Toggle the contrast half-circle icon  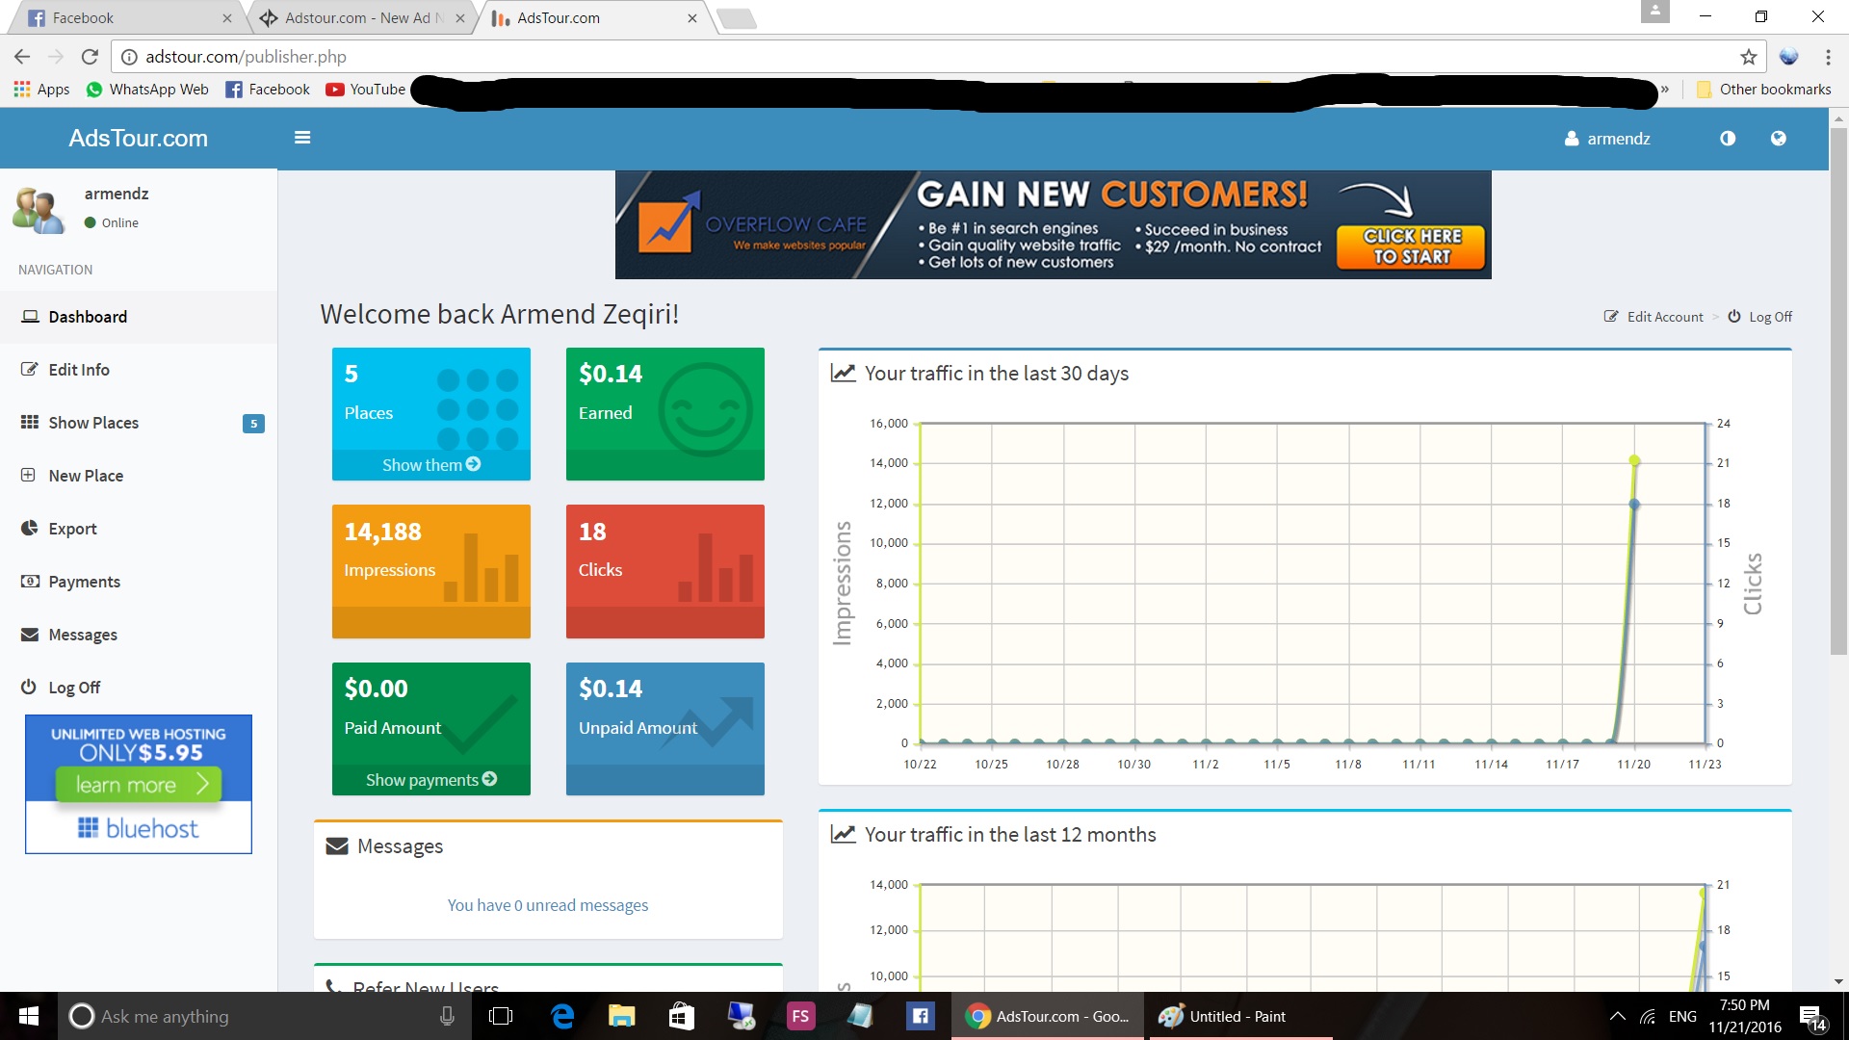point(1728,139)
